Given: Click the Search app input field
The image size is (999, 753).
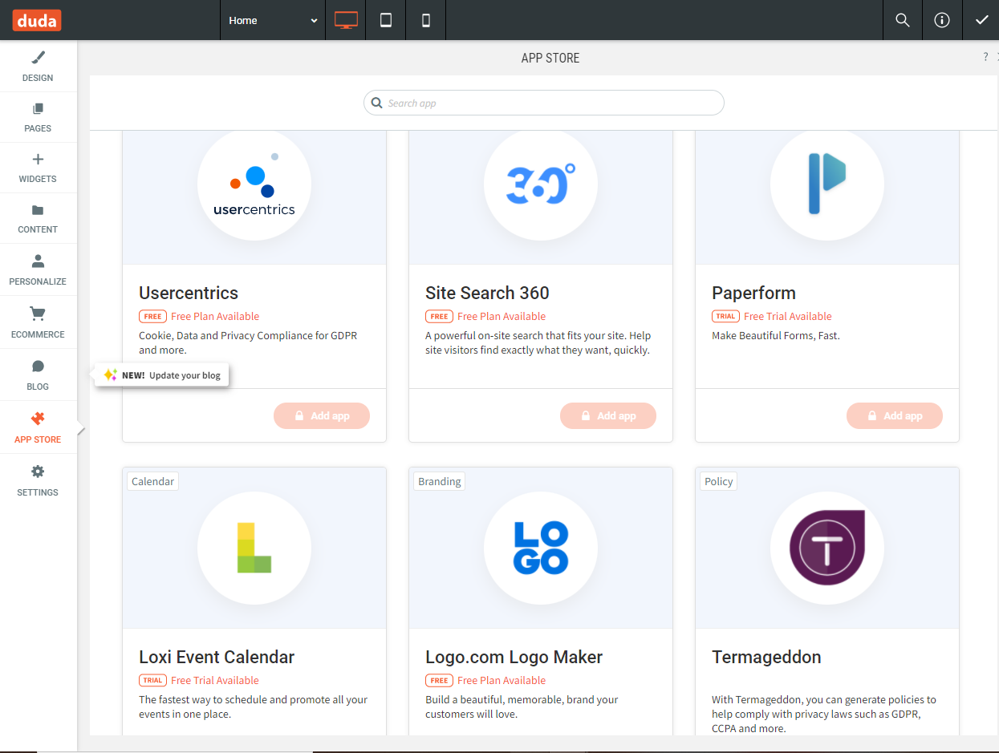Looking at the screenshot, I should pyautogui.click(x=543, y=103).
